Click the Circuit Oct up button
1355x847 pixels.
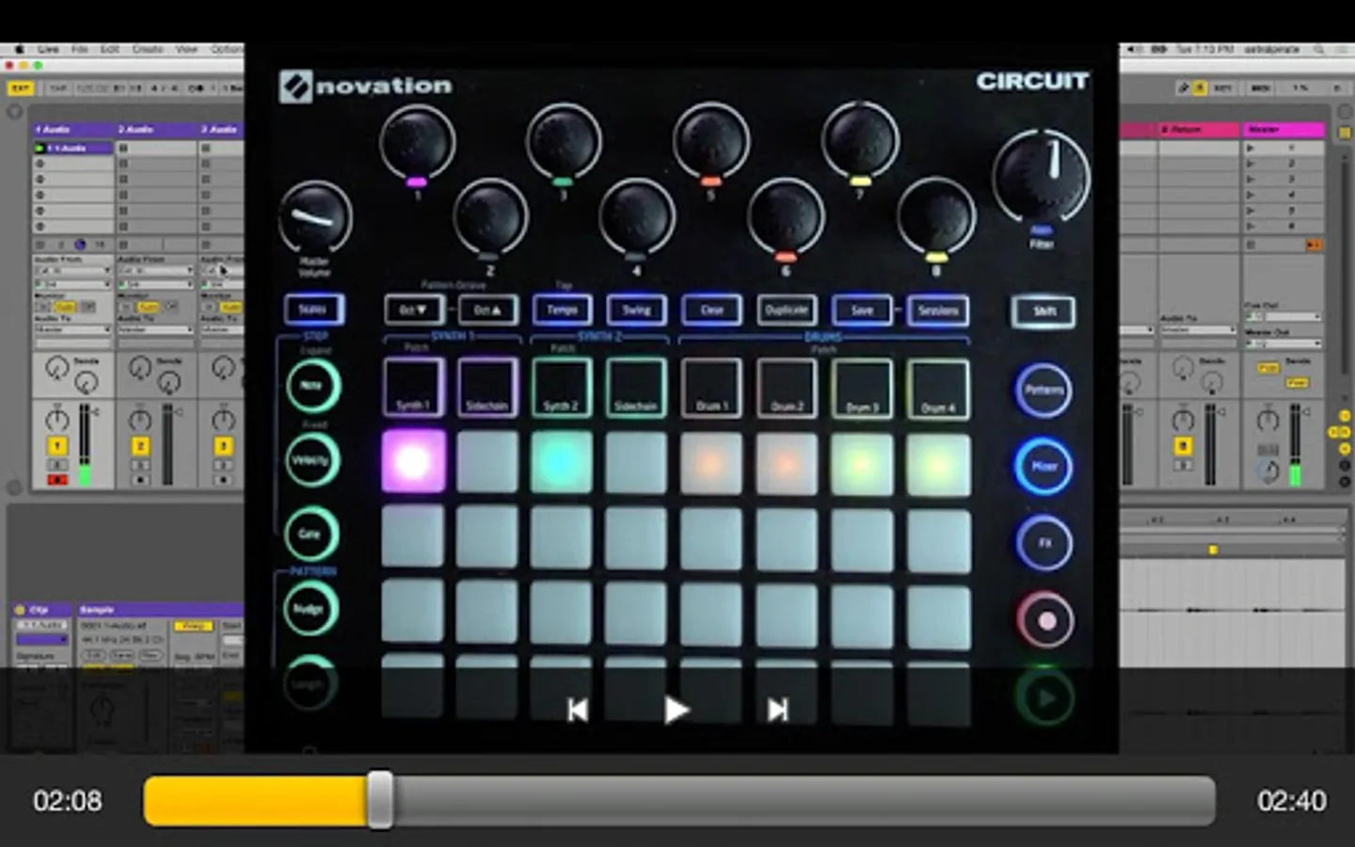pyautogui.click(x=488, y=310)
